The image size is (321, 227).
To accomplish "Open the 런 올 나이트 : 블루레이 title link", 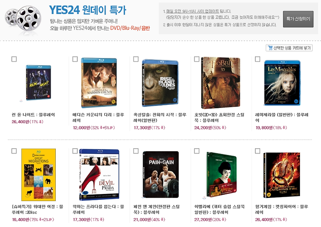I will tap(33, 115).
